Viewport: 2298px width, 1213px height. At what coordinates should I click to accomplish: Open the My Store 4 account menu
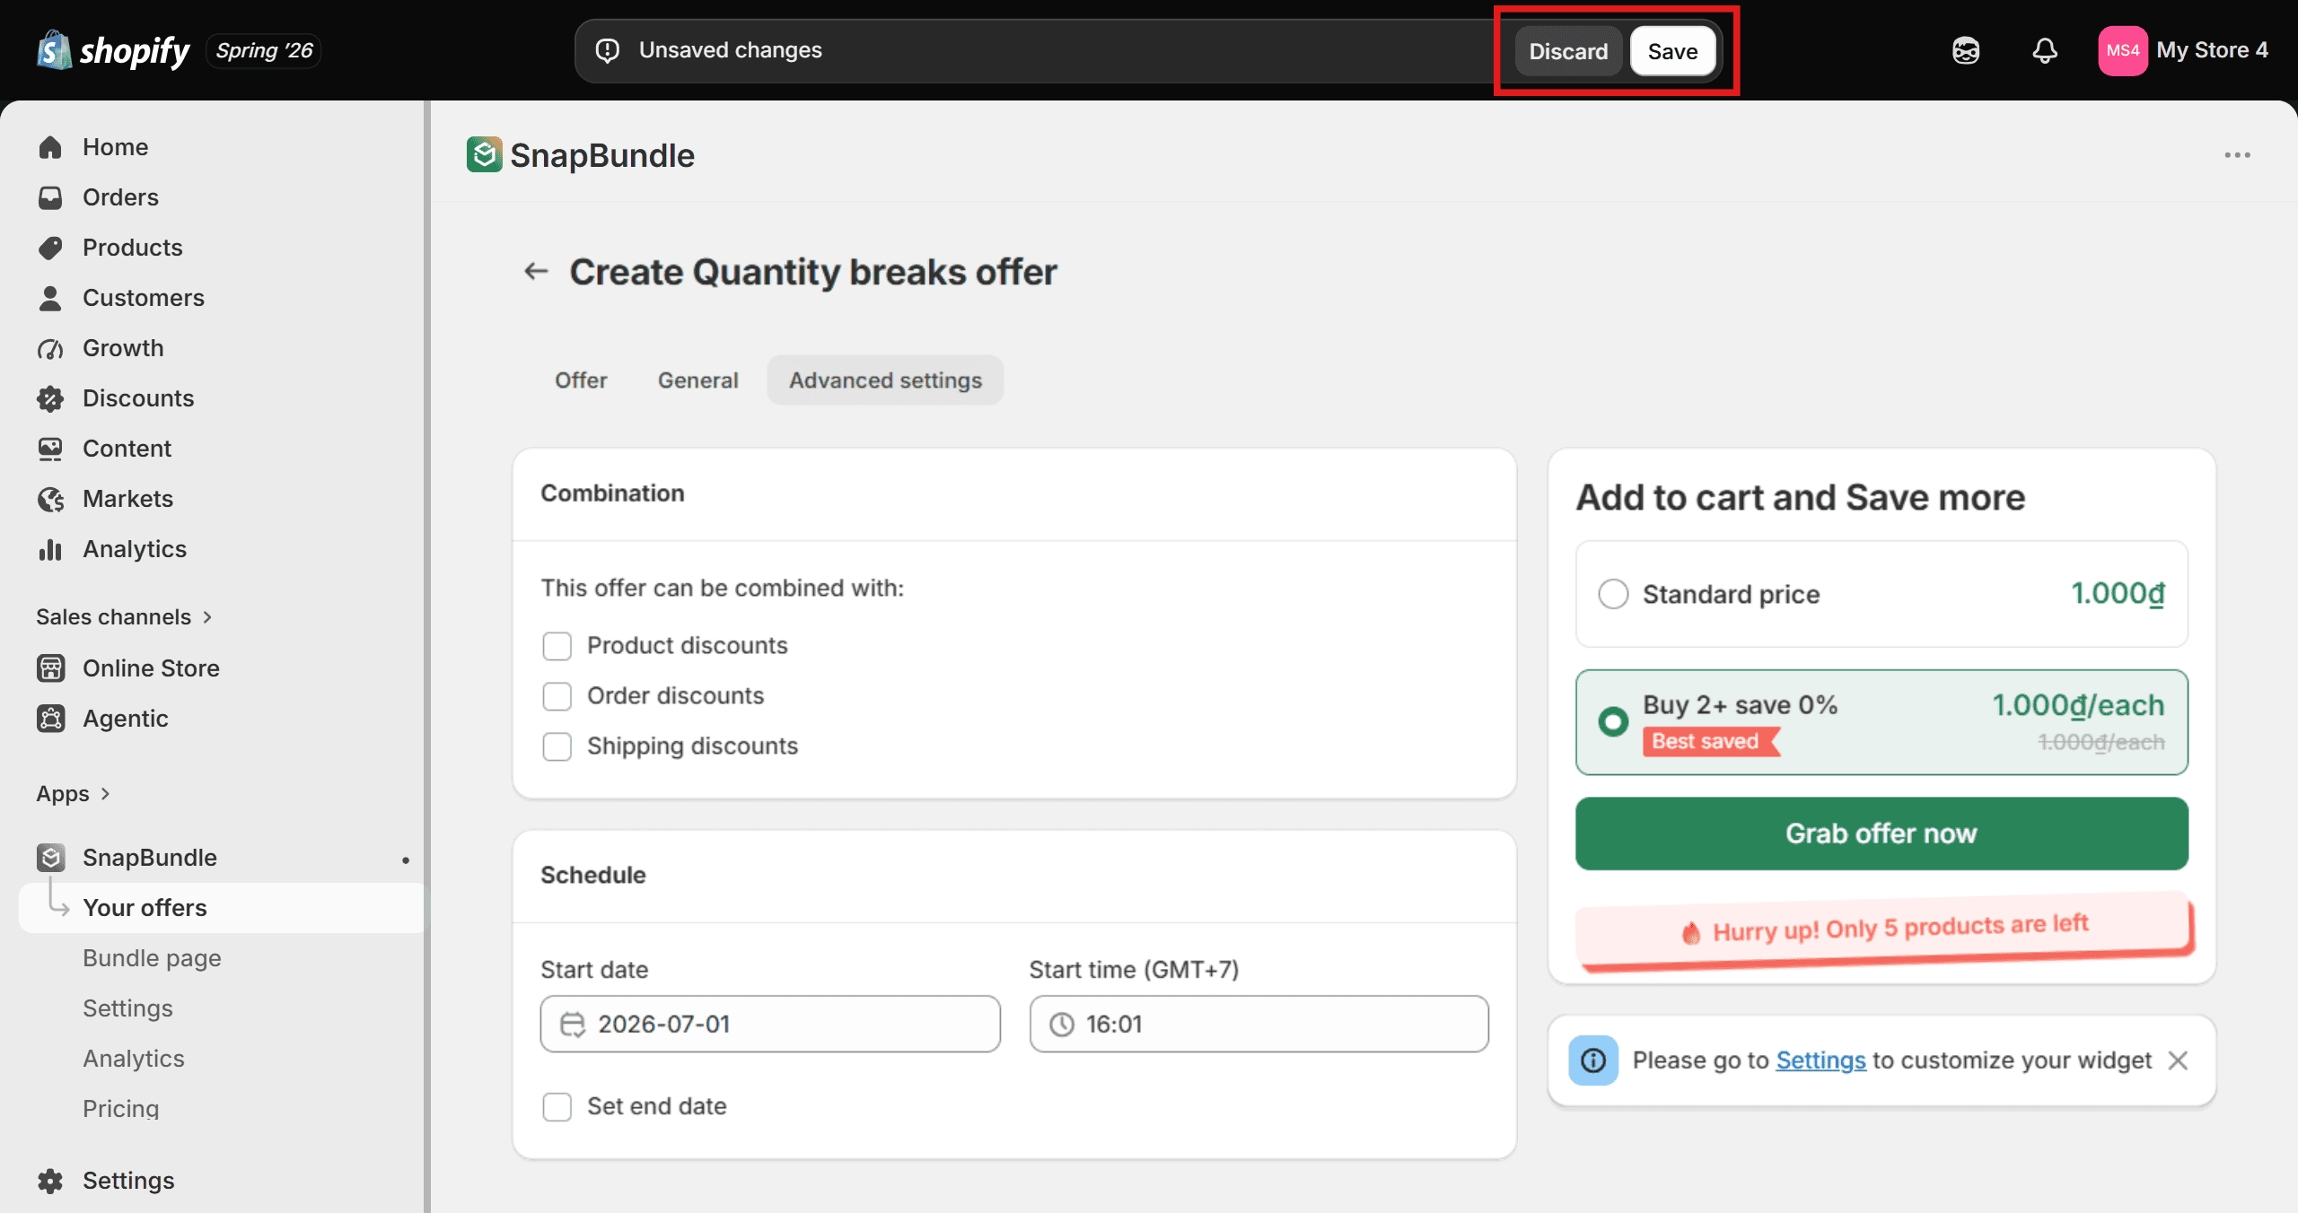(2183, 50)
